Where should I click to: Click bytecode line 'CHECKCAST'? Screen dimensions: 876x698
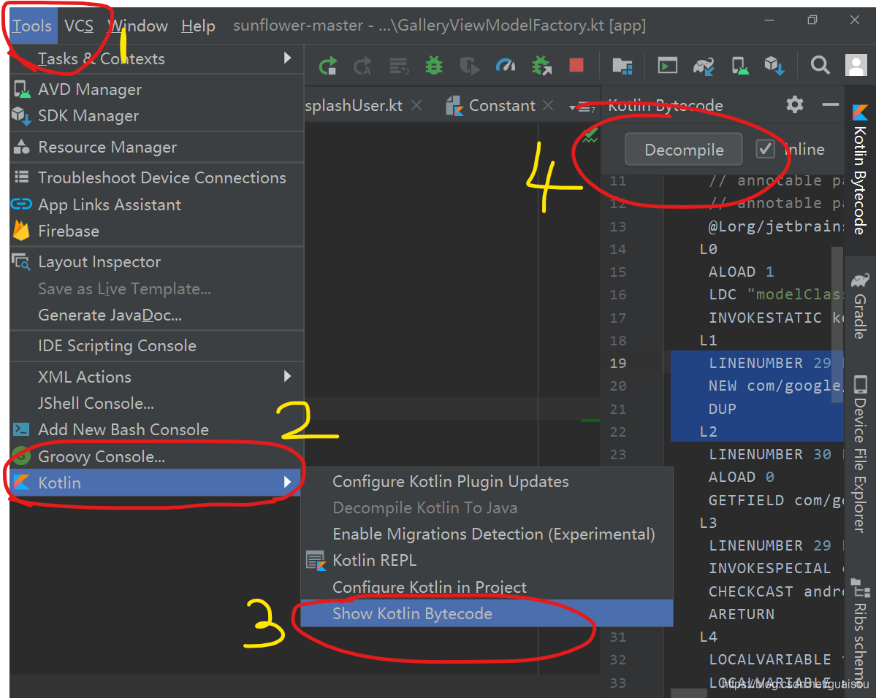[x=751, y=591]
